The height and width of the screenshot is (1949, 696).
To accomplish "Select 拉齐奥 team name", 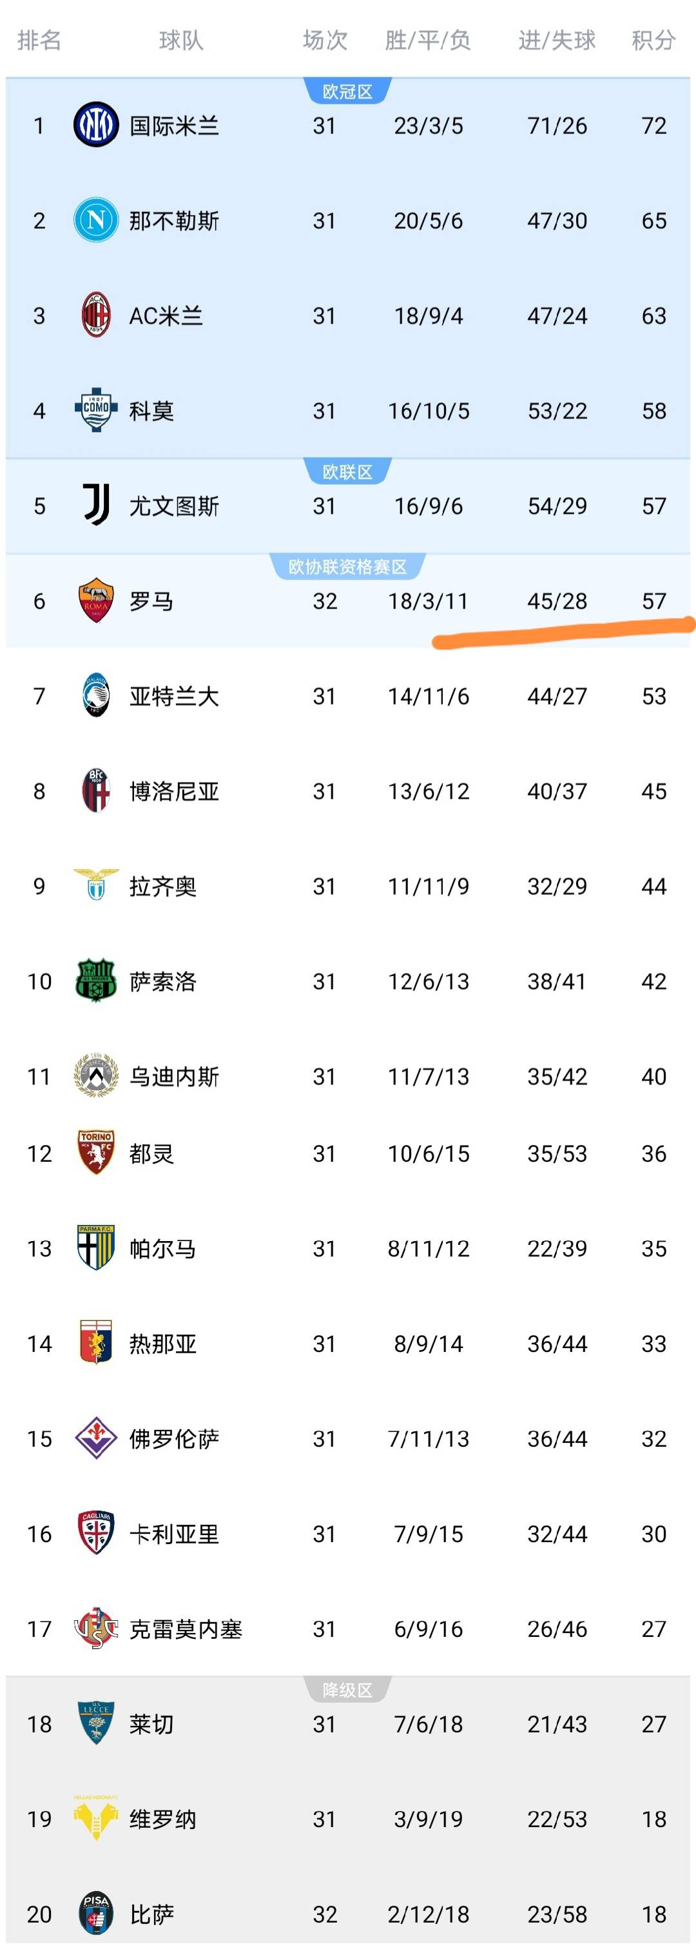I will pyautogui.click(x=162, y=886).
